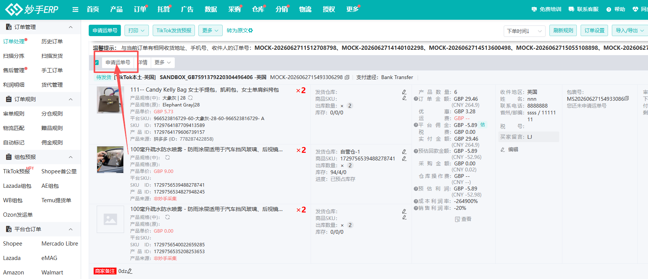Click help icon next to 成本利润率
Viewport: 648px width, 279px height.
point(416,201)
